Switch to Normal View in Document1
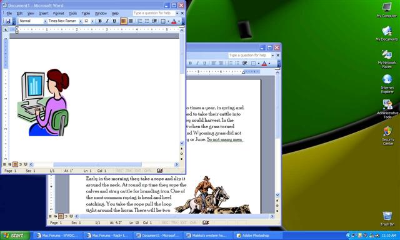 (4, 164)
